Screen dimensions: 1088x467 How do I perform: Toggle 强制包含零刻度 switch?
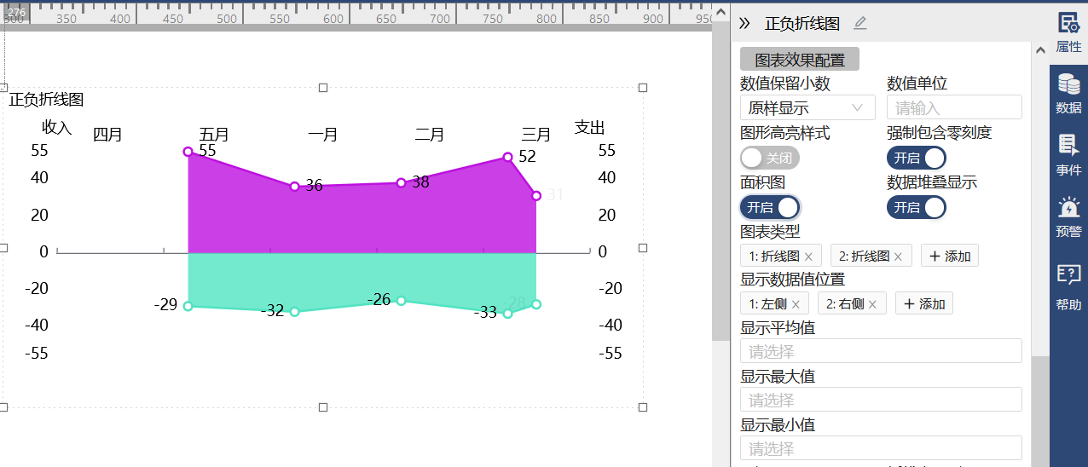point(917,158)
